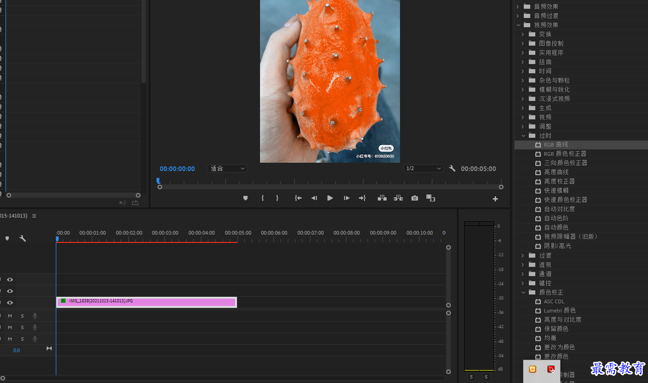Click the 三向颜色校正器 effect icon
Viewport: 648px width, 383px height.
538,163
